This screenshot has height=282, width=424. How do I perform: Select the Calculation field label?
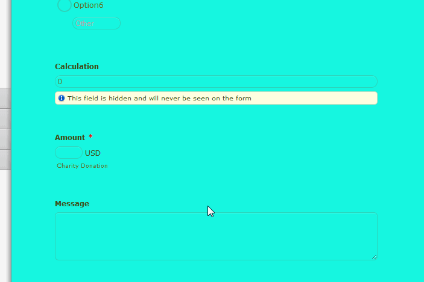(77, 67)
